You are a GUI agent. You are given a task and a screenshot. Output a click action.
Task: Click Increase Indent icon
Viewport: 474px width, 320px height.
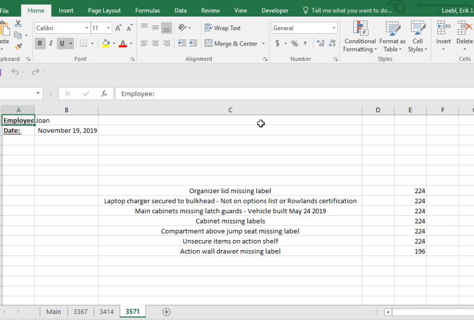coord(193,43)
